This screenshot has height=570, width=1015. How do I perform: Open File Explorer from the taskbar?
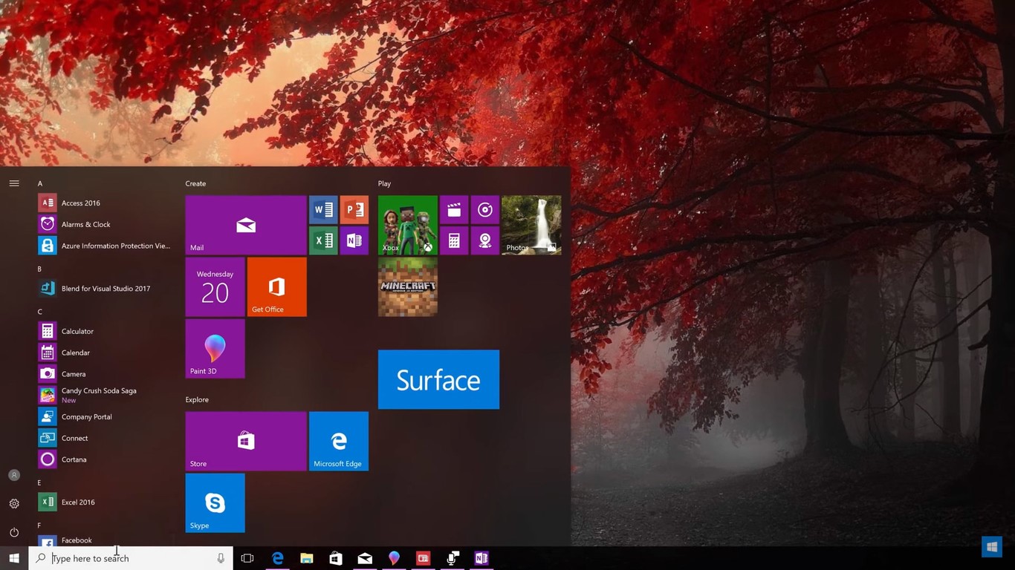pos(306,558)
